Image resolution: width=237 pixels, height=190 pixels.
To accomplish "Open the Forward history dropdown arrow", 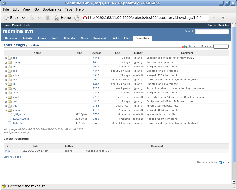I will (39, 18).
